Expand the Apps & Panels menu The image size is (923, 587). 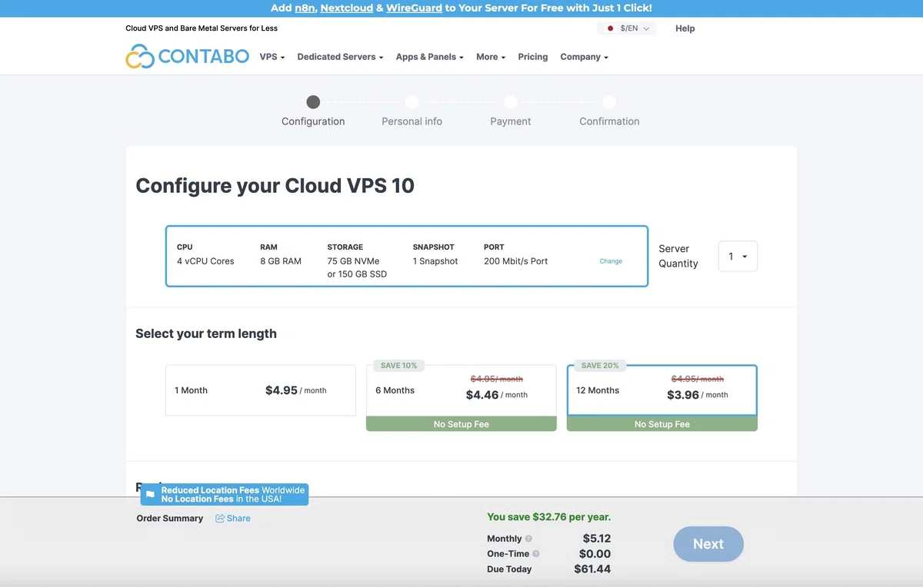pos(430,57)
